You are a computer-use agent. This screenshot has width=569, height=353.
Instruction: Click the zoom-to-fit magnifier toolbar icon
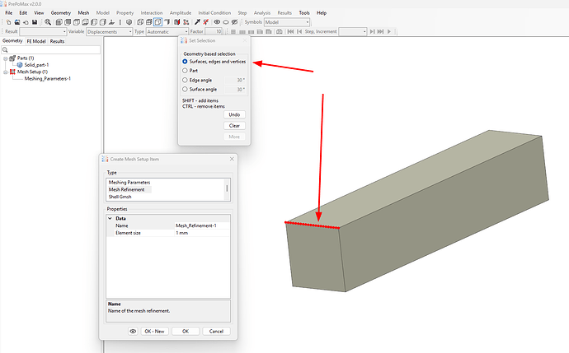tap(48, 22)
